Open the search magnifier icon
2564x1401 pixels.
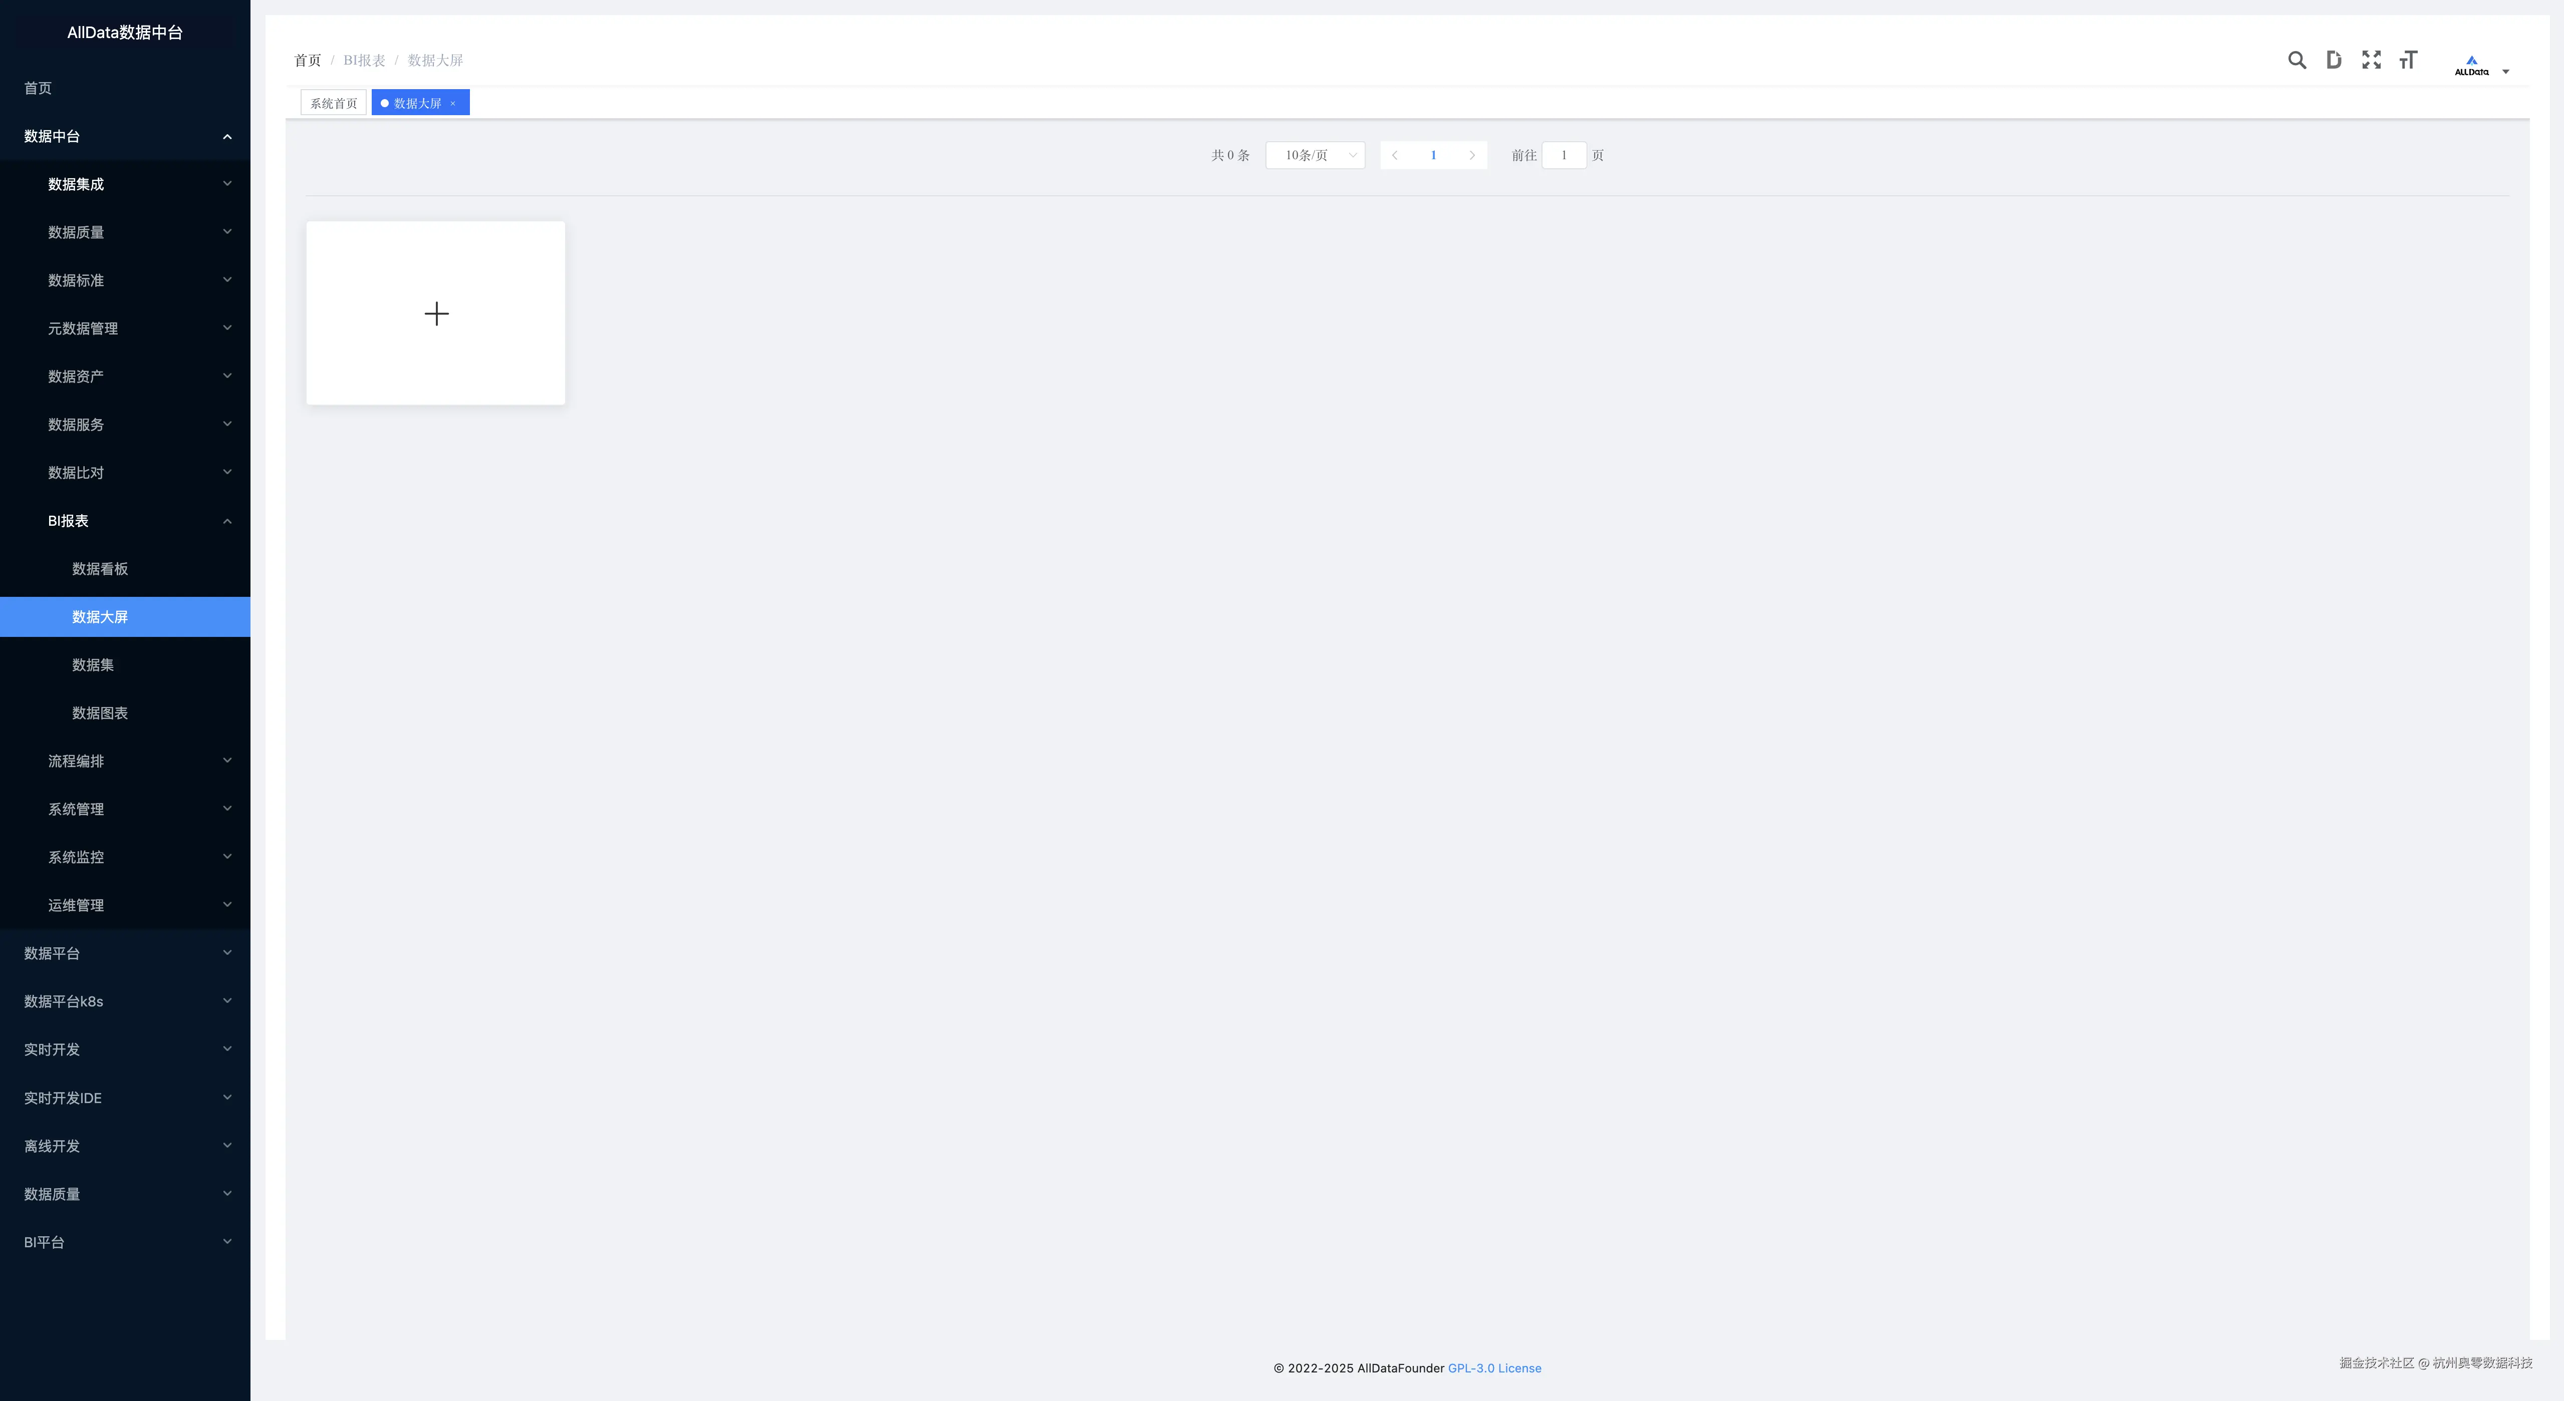tap(2296, 61)
